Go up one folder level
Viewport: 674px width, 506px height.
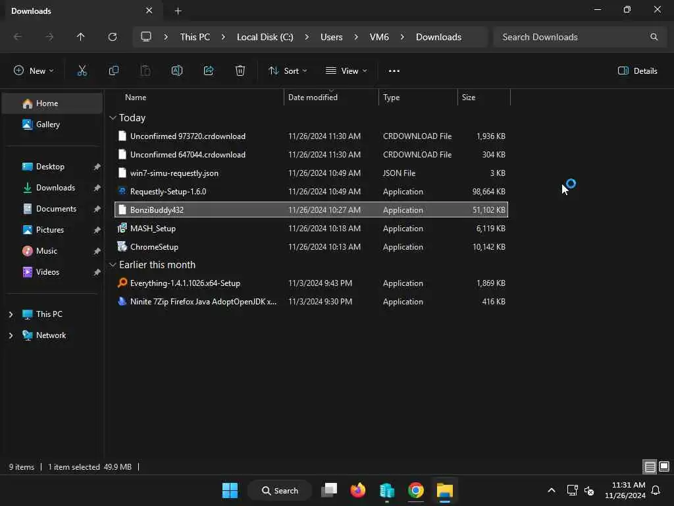coord(80,37)
